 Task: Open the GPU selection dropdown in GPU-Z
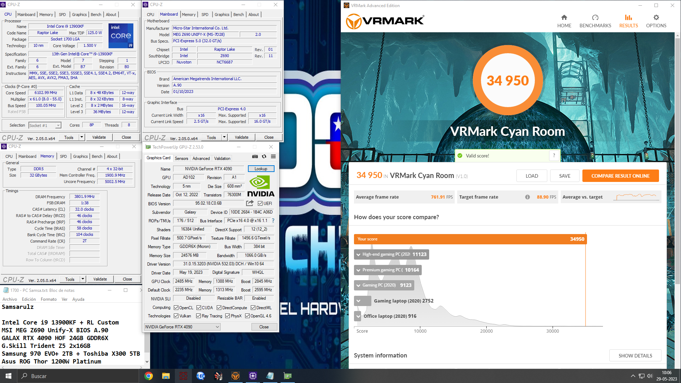pyautogui.click(x=182, y=327)
